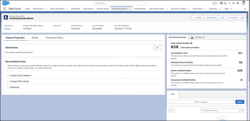
Task: Open the Data Action Targets tab
Action: (178, 9)
